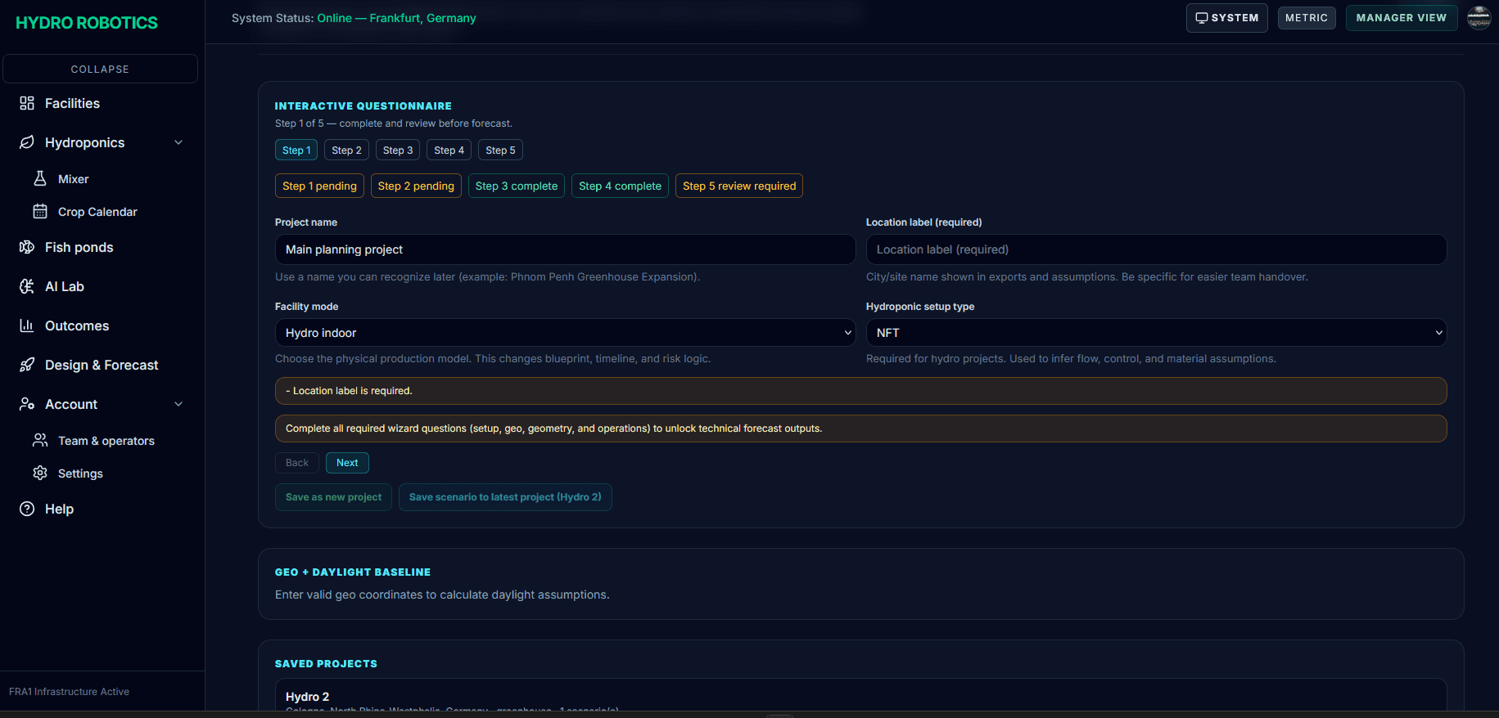Image resolution: width=1499 pixels, height=718 pixels.
Task: Click the Hydroponics leaf icon
Action: coord(27,142)
